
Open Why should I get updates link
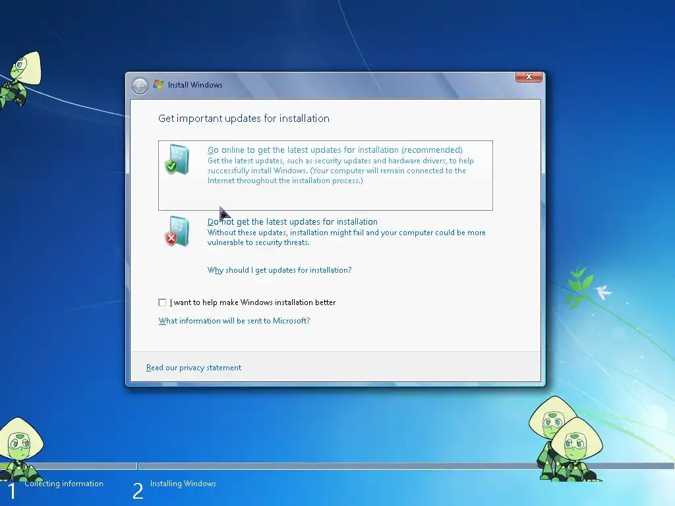pos(279,270)
